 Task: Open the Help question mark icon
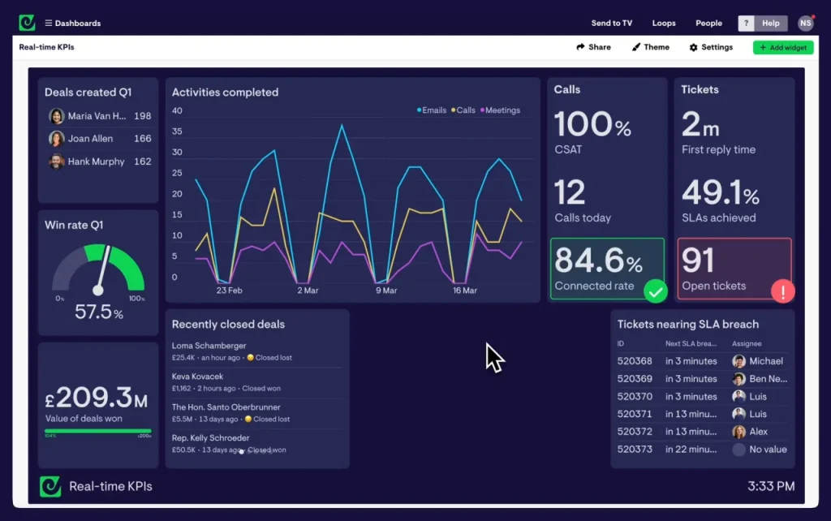(x=745, y=23)
